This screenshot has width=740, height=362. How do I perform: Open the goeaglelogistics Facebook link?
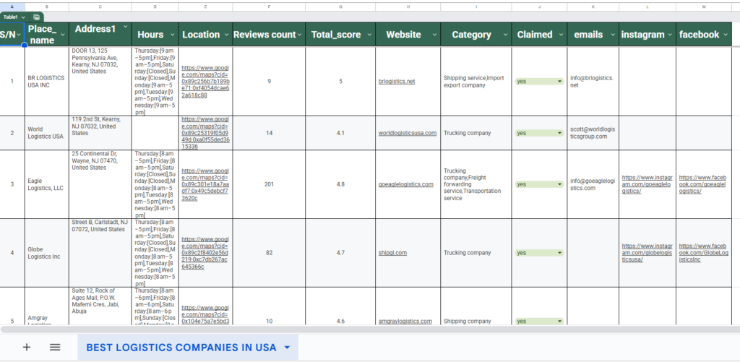click(702, 184)
